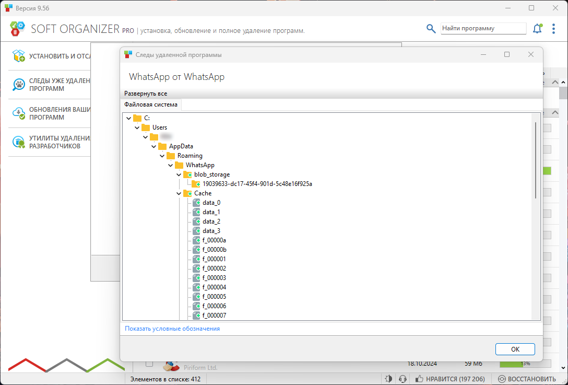
Task: Click Развернуть все to expand everything
Action: tap(146, 94)
